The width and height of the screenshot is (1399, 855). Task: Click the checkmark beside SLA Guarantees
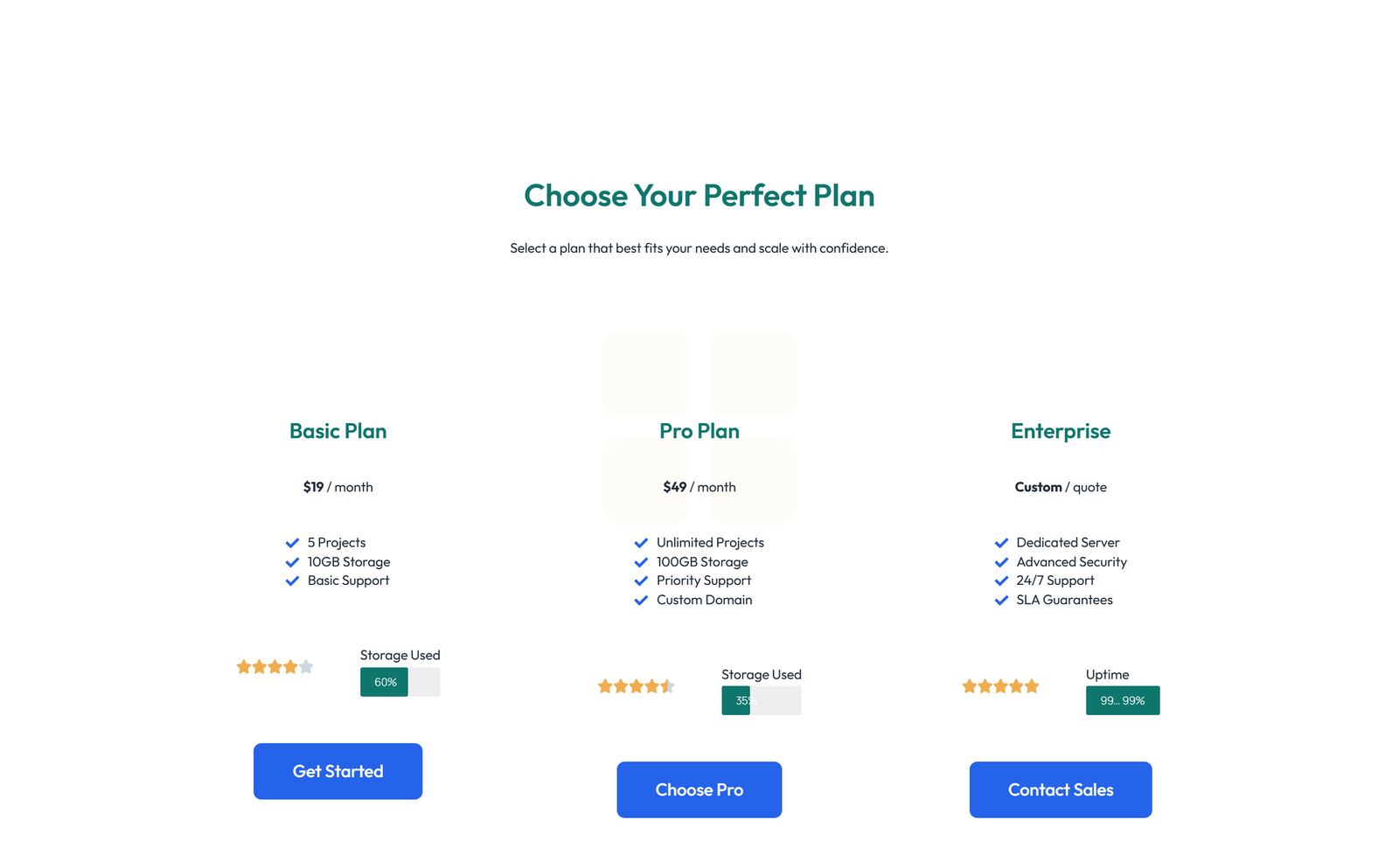pyautogui.click(x=1000, y=600)
